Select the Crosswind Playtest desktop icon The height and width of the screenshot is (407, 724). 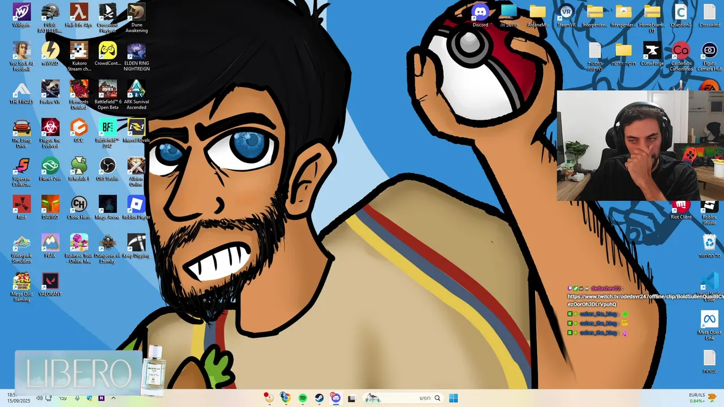107,18
